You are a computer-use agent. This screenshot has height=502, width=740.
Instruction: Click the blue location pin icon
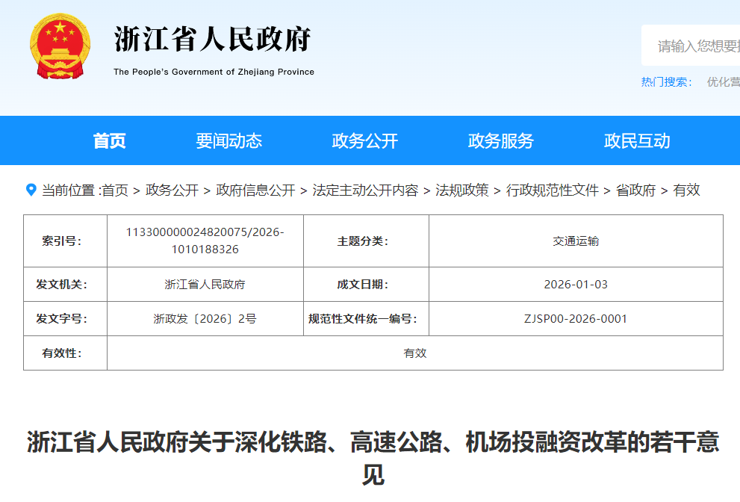31,190
